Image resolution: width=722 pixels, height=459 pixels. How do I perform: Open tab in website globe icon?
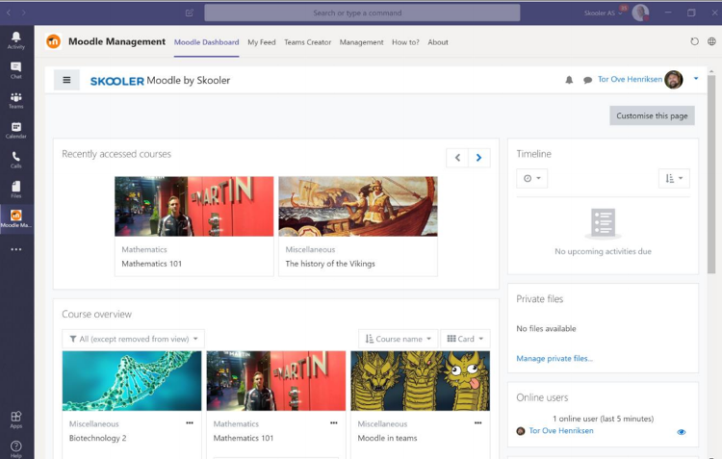click(711, 41)
